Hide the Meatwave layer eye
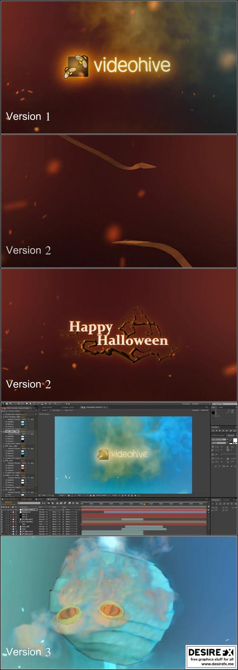The width and height of the screenshot is (238, 670). [2, 512]
